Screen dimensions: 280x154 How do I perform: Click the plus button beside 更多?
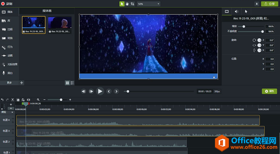(x=22, y=83)
